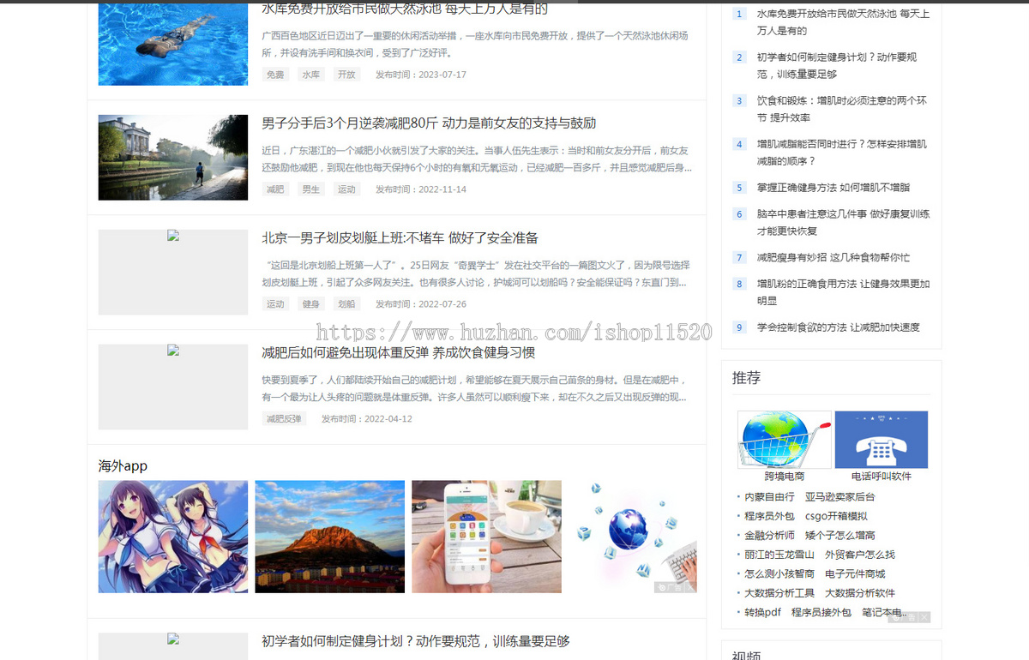
Task: Open article 男子分手后3个月逆袭减肥80斤
Action: click(429, 123)
